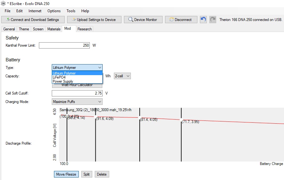Open the Device Monitor
The image size is (284, 180).
[143, 19]
